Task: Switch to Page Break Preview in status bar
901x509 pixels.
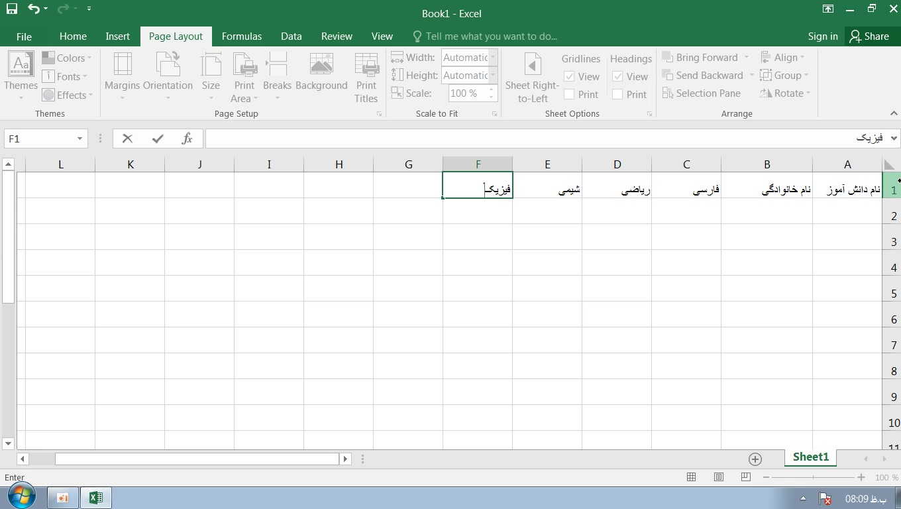Action: (746, 477)
